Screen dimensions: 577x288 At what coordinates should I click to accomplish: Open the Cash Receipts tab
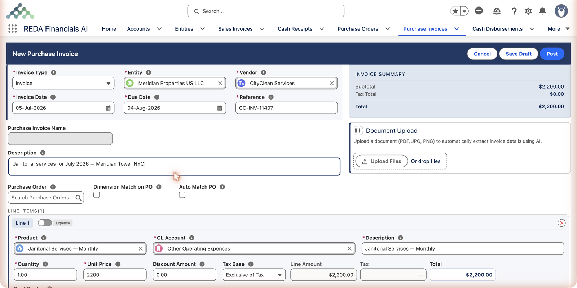click(295, 29)
